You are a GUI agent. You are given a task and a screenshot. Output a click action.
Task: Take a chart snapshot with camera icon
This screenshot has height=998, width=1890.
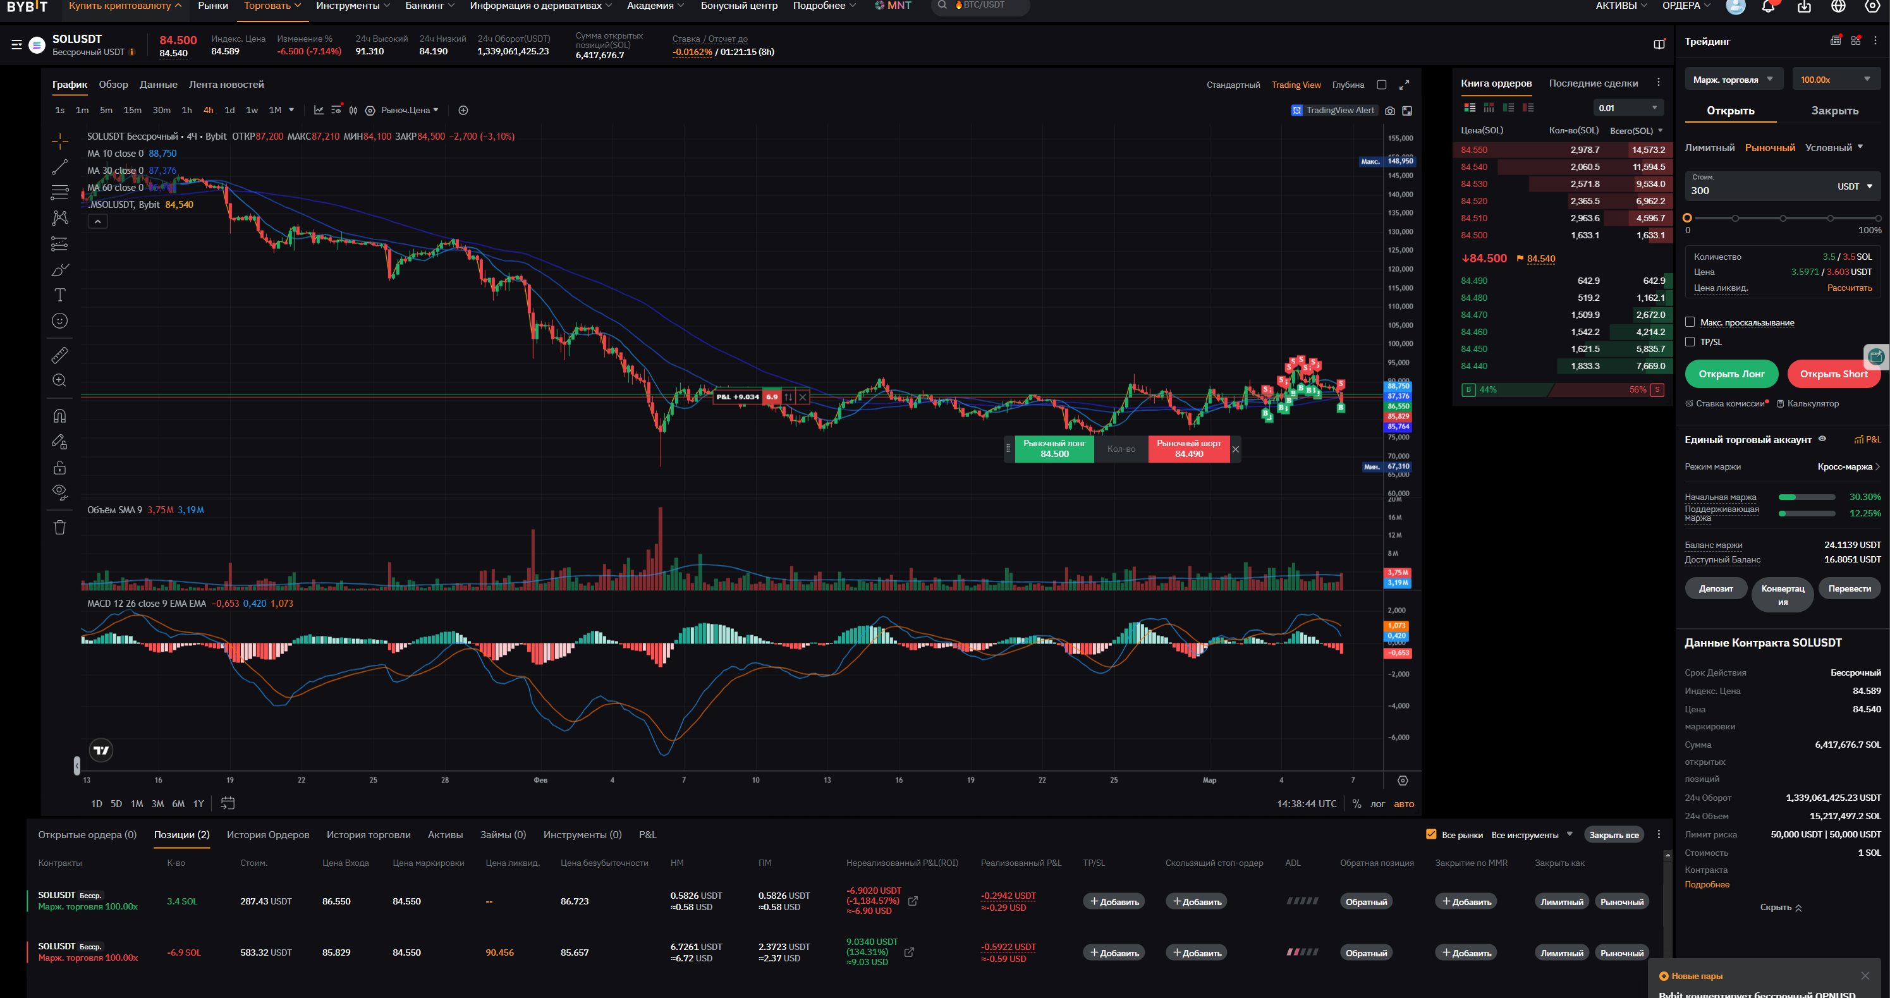point(1389,111)
